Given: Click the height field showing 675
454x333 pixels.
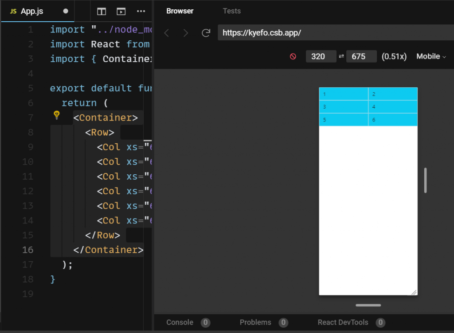Looking at the screenshot, I should click(362, 56).
